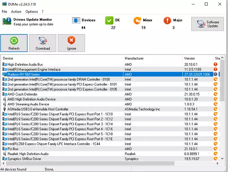Click device icon of Pci Bus row
Image resolution: width=228 pixels, height=172 pixels.
5,149
